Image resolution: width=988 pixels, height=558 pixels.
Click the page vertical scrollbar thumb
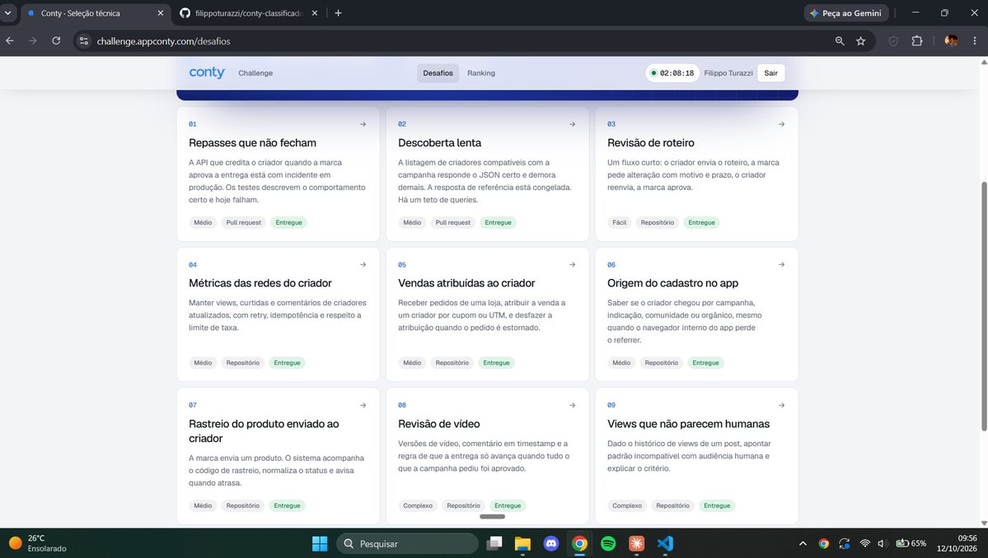pos(984,306)
